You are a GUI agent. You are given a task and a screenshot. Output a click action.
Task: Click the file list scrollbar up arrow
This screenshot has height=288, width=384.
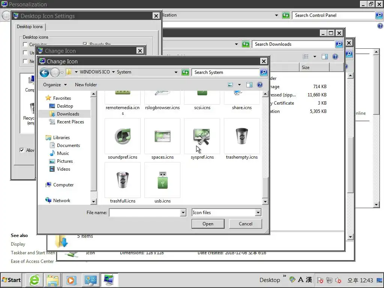click(265, 94)
